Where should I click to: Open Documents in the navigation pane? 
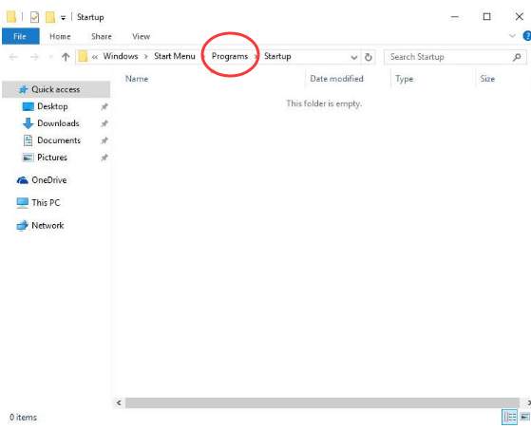click(x=59, y=140)
